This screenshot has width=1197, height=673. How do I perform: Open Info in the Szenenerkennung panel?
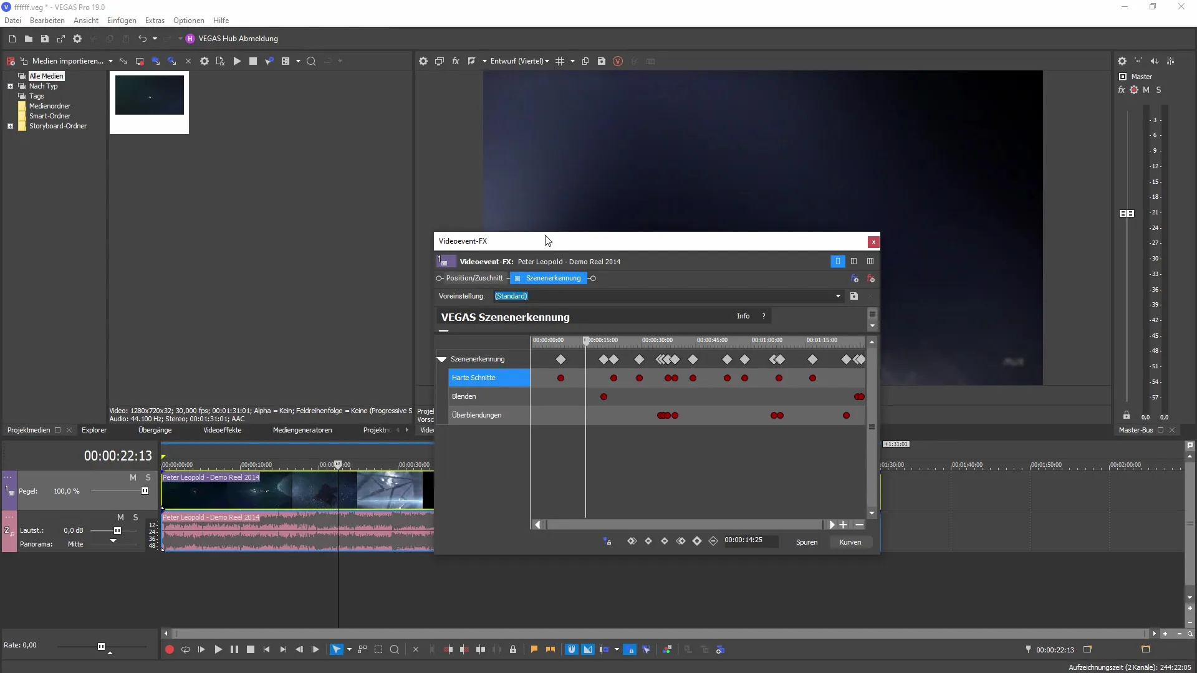point(743,316)
